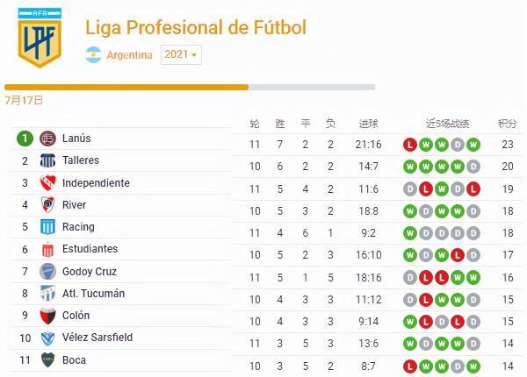This screenshot has height=377, width=527.
Task: Open the 2021 season dropdown
Action: point(181,54)
